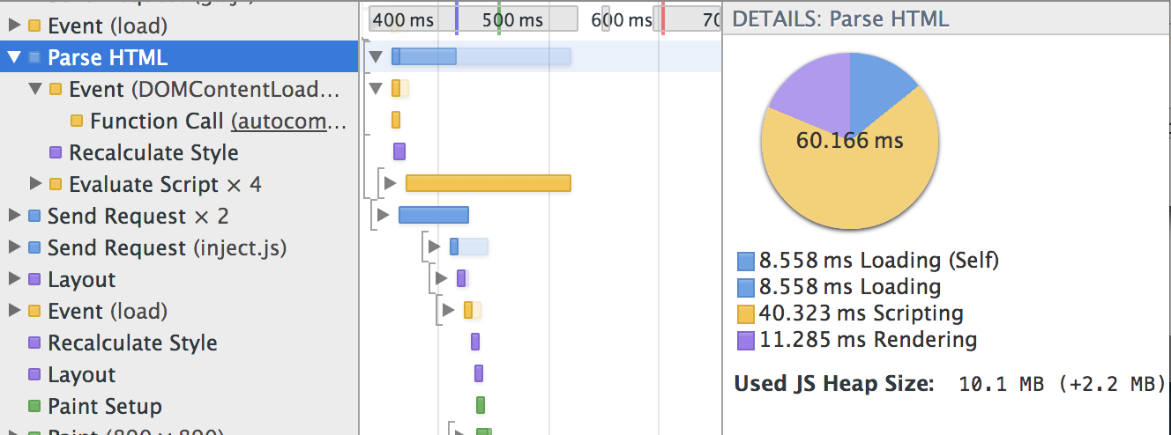Select the Function Call record row
This screenshot has height=435, width=1171.
(x=159, y=122)
